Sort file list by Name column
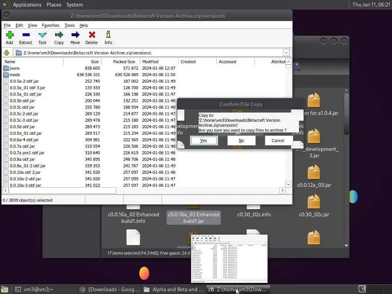The image size is (392, 294). [33, 62]
